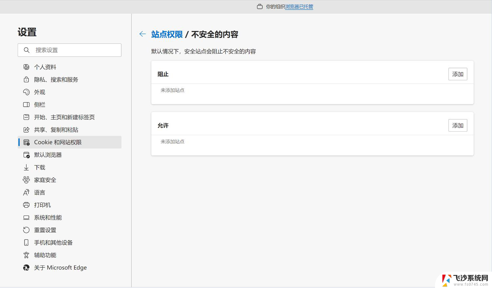The height and width of the screenshot is (288, 492).
Task: Click the reset icon for 重置设置
Action: [x=26, y=230]
